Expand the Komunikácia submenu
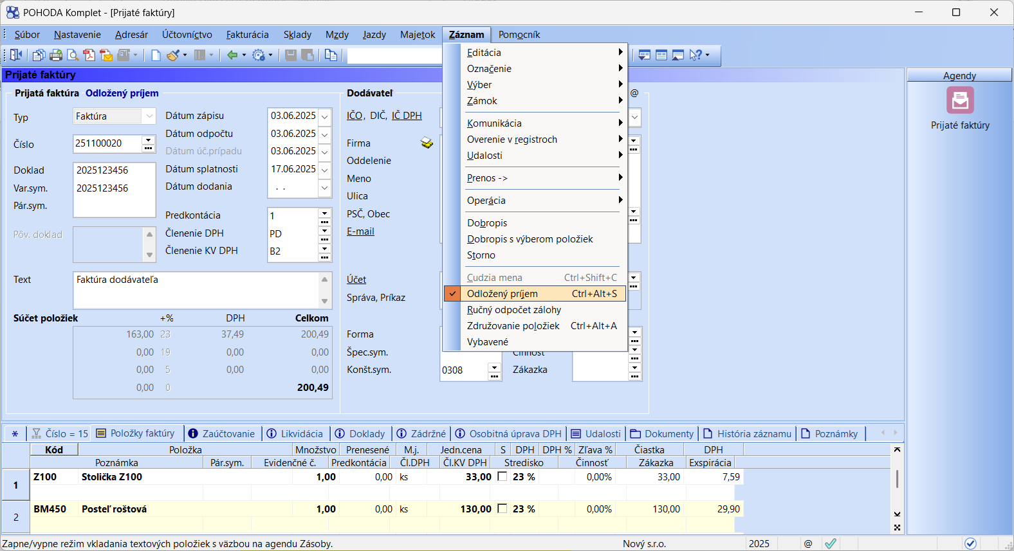Image resolution: width=1014 pixels, height=551 pixels. pos(535,123)
